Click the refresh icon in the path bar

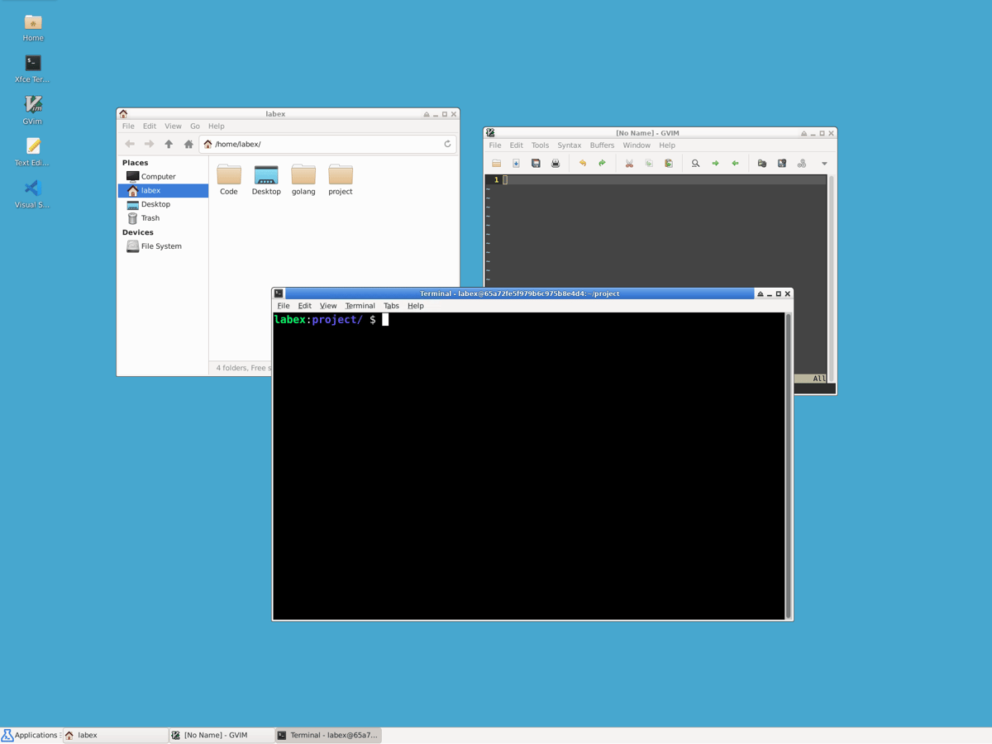point(446,143)
